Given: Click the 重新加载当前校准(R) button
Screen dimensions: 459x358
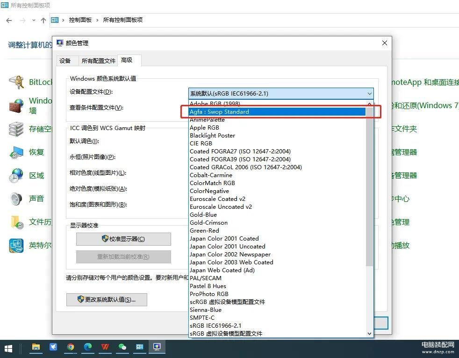Looking at the screenshot, I should pos(123,257).
